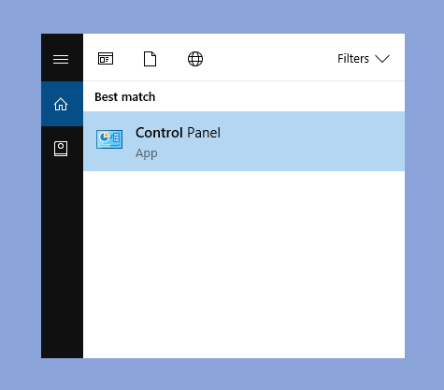Click the App label under Control Panel

[x=147, y=153]
